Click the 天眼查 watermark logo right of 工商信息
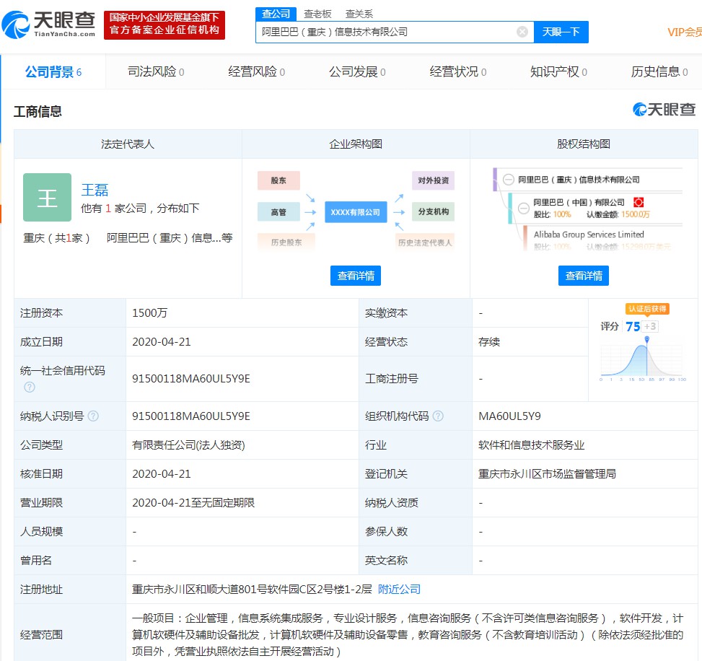The height and width of the screenshot is (661, 702). tap(664, 110)
